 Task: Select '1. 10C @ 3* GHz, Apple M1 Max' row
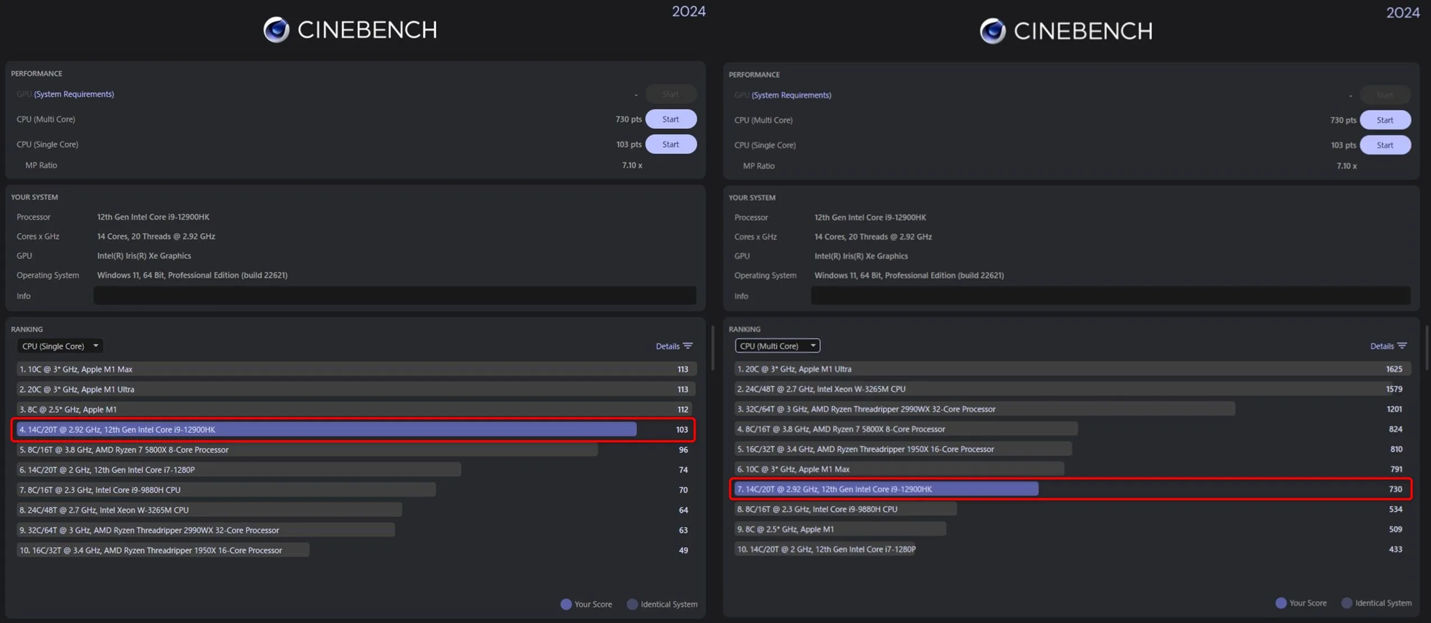356,369
